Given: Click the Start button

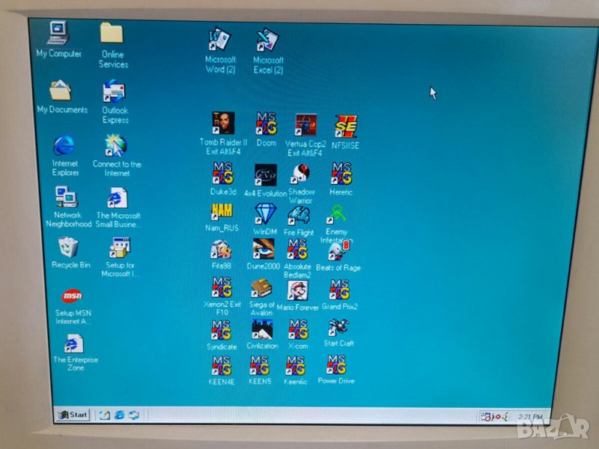Looking at the screenshot, I should coord(73,415).
